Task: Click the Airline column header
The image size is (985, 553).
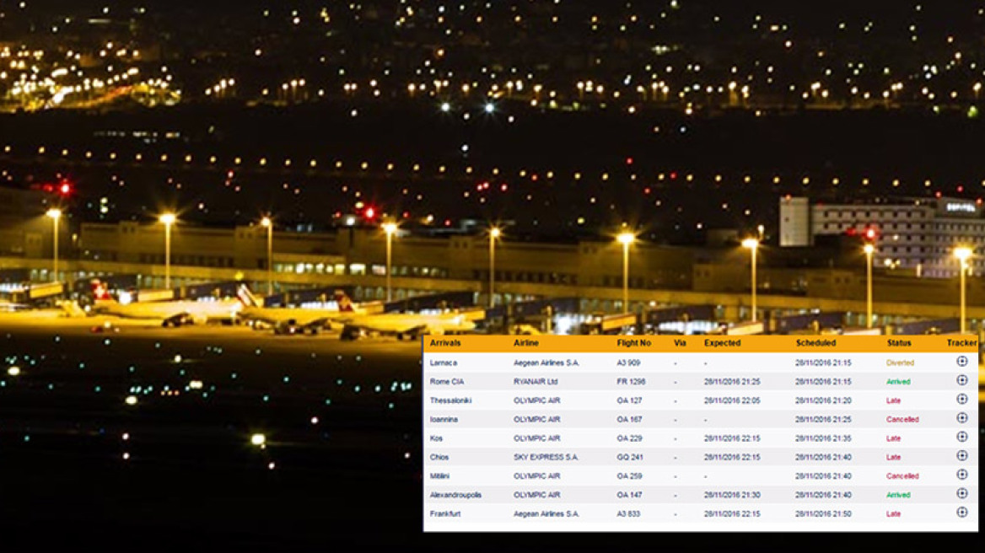Action: click(x=526, y=343)
